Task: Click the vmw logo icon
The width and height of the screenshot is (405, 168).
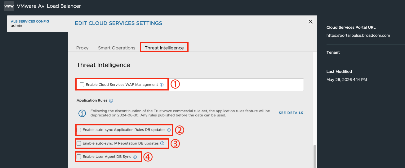Action: [x=9, y=6]
